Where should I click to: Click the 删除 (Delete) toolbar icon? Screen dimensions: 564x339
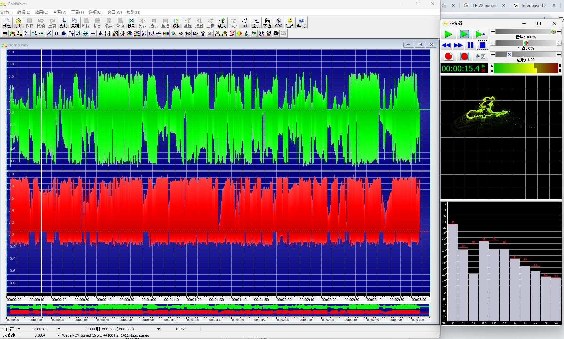tap(131, 23)
